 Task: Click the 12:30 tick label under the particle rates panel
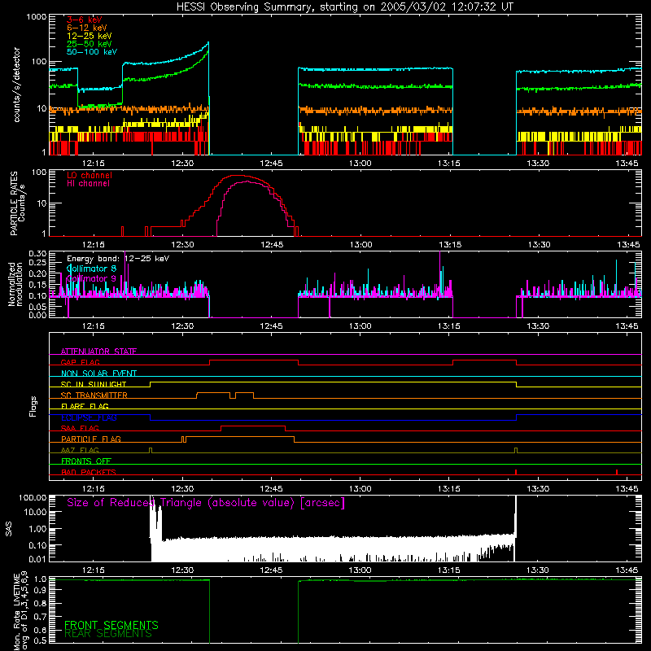[182, 245]
